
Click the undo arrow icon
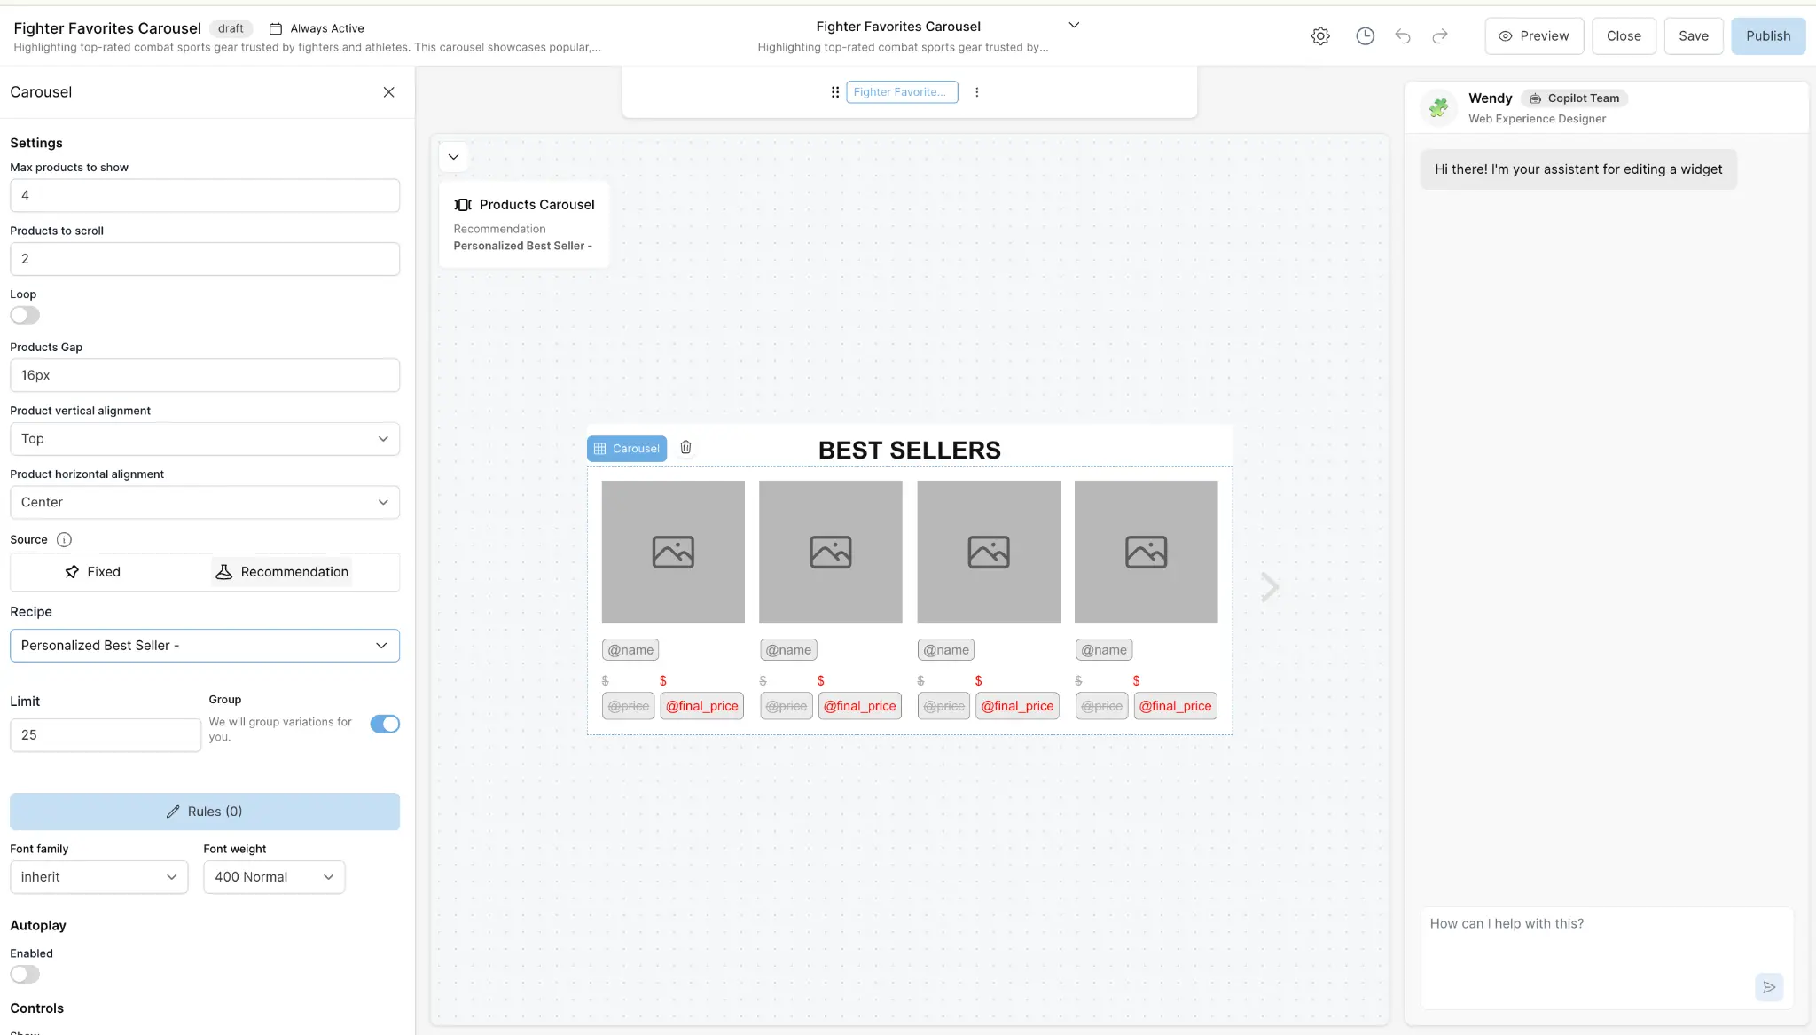click(1403, 36)
